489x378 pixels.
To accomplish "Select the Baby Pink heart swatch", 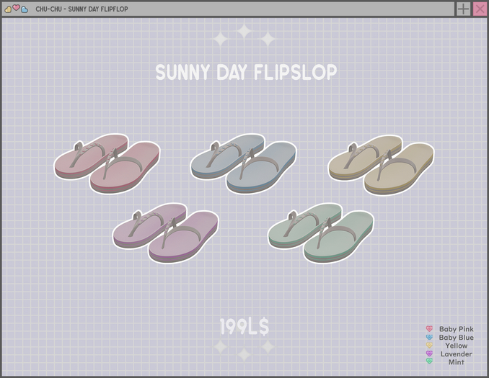I will click(429, 328).
